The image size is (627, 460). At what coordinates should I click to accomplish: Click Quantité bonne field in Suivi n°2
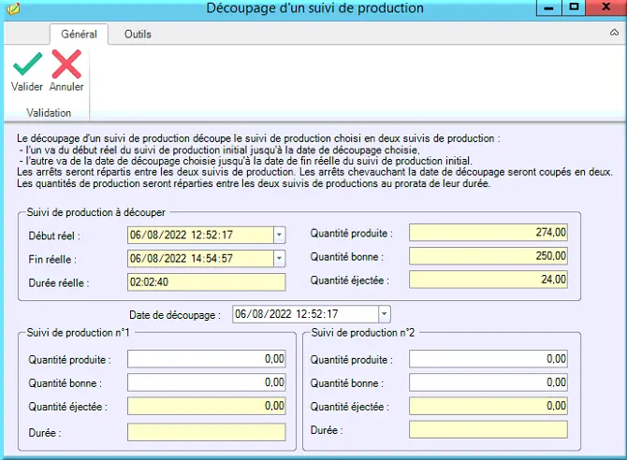pos(488,382)
